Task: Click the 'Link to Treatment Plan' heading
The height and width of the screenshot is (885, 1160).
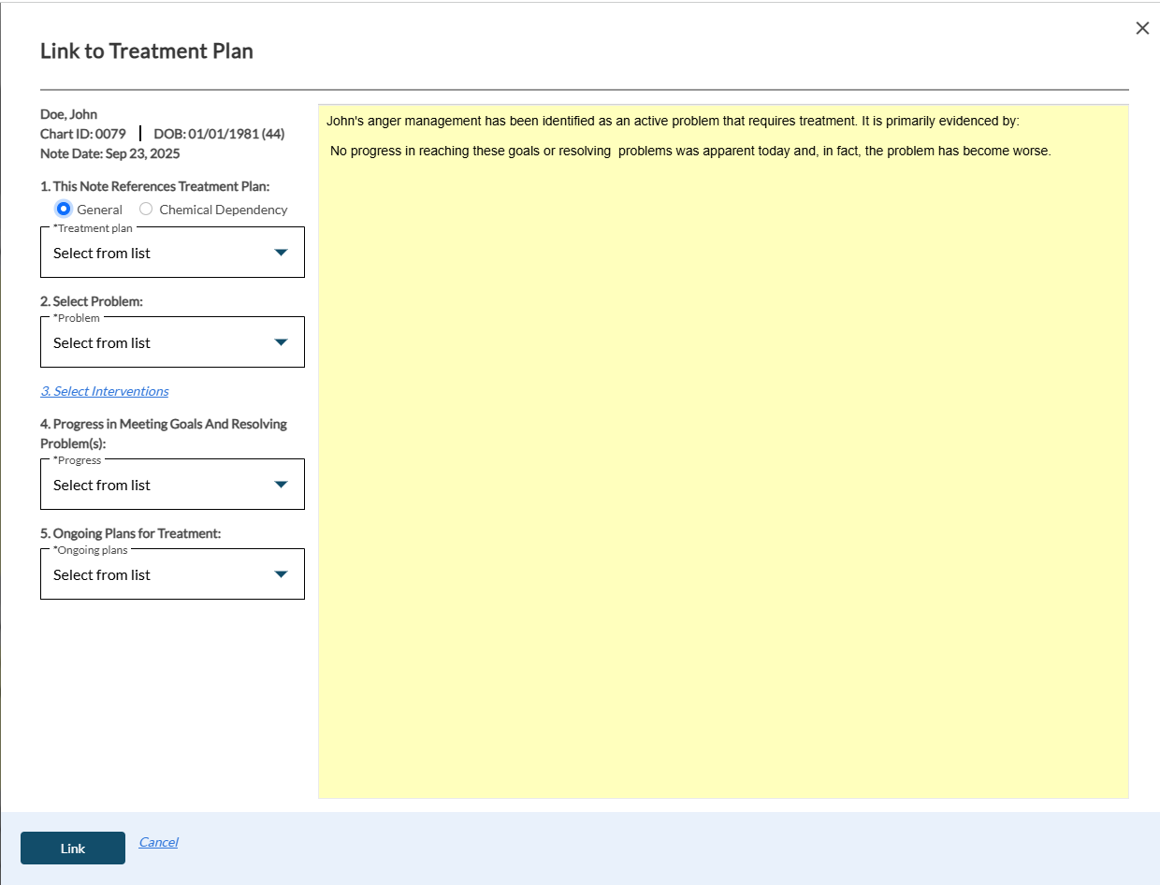Action: click(x=147, y=51)
